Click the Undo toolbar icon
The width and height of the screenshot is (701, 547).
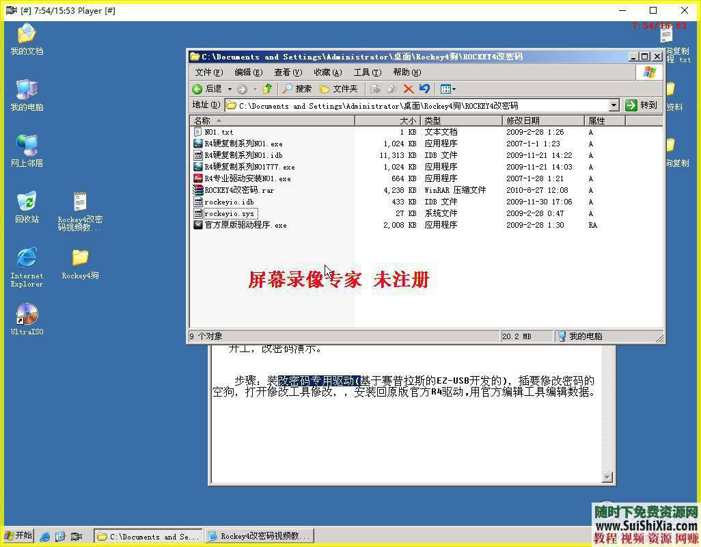pyautogui.click(x=424, y=89)
